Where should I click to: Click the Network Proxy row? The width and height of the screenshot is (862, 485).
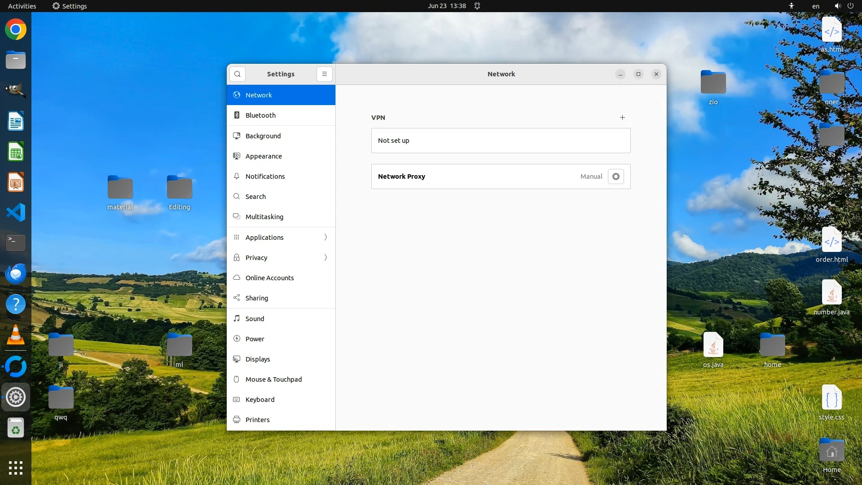click(476, 176)
